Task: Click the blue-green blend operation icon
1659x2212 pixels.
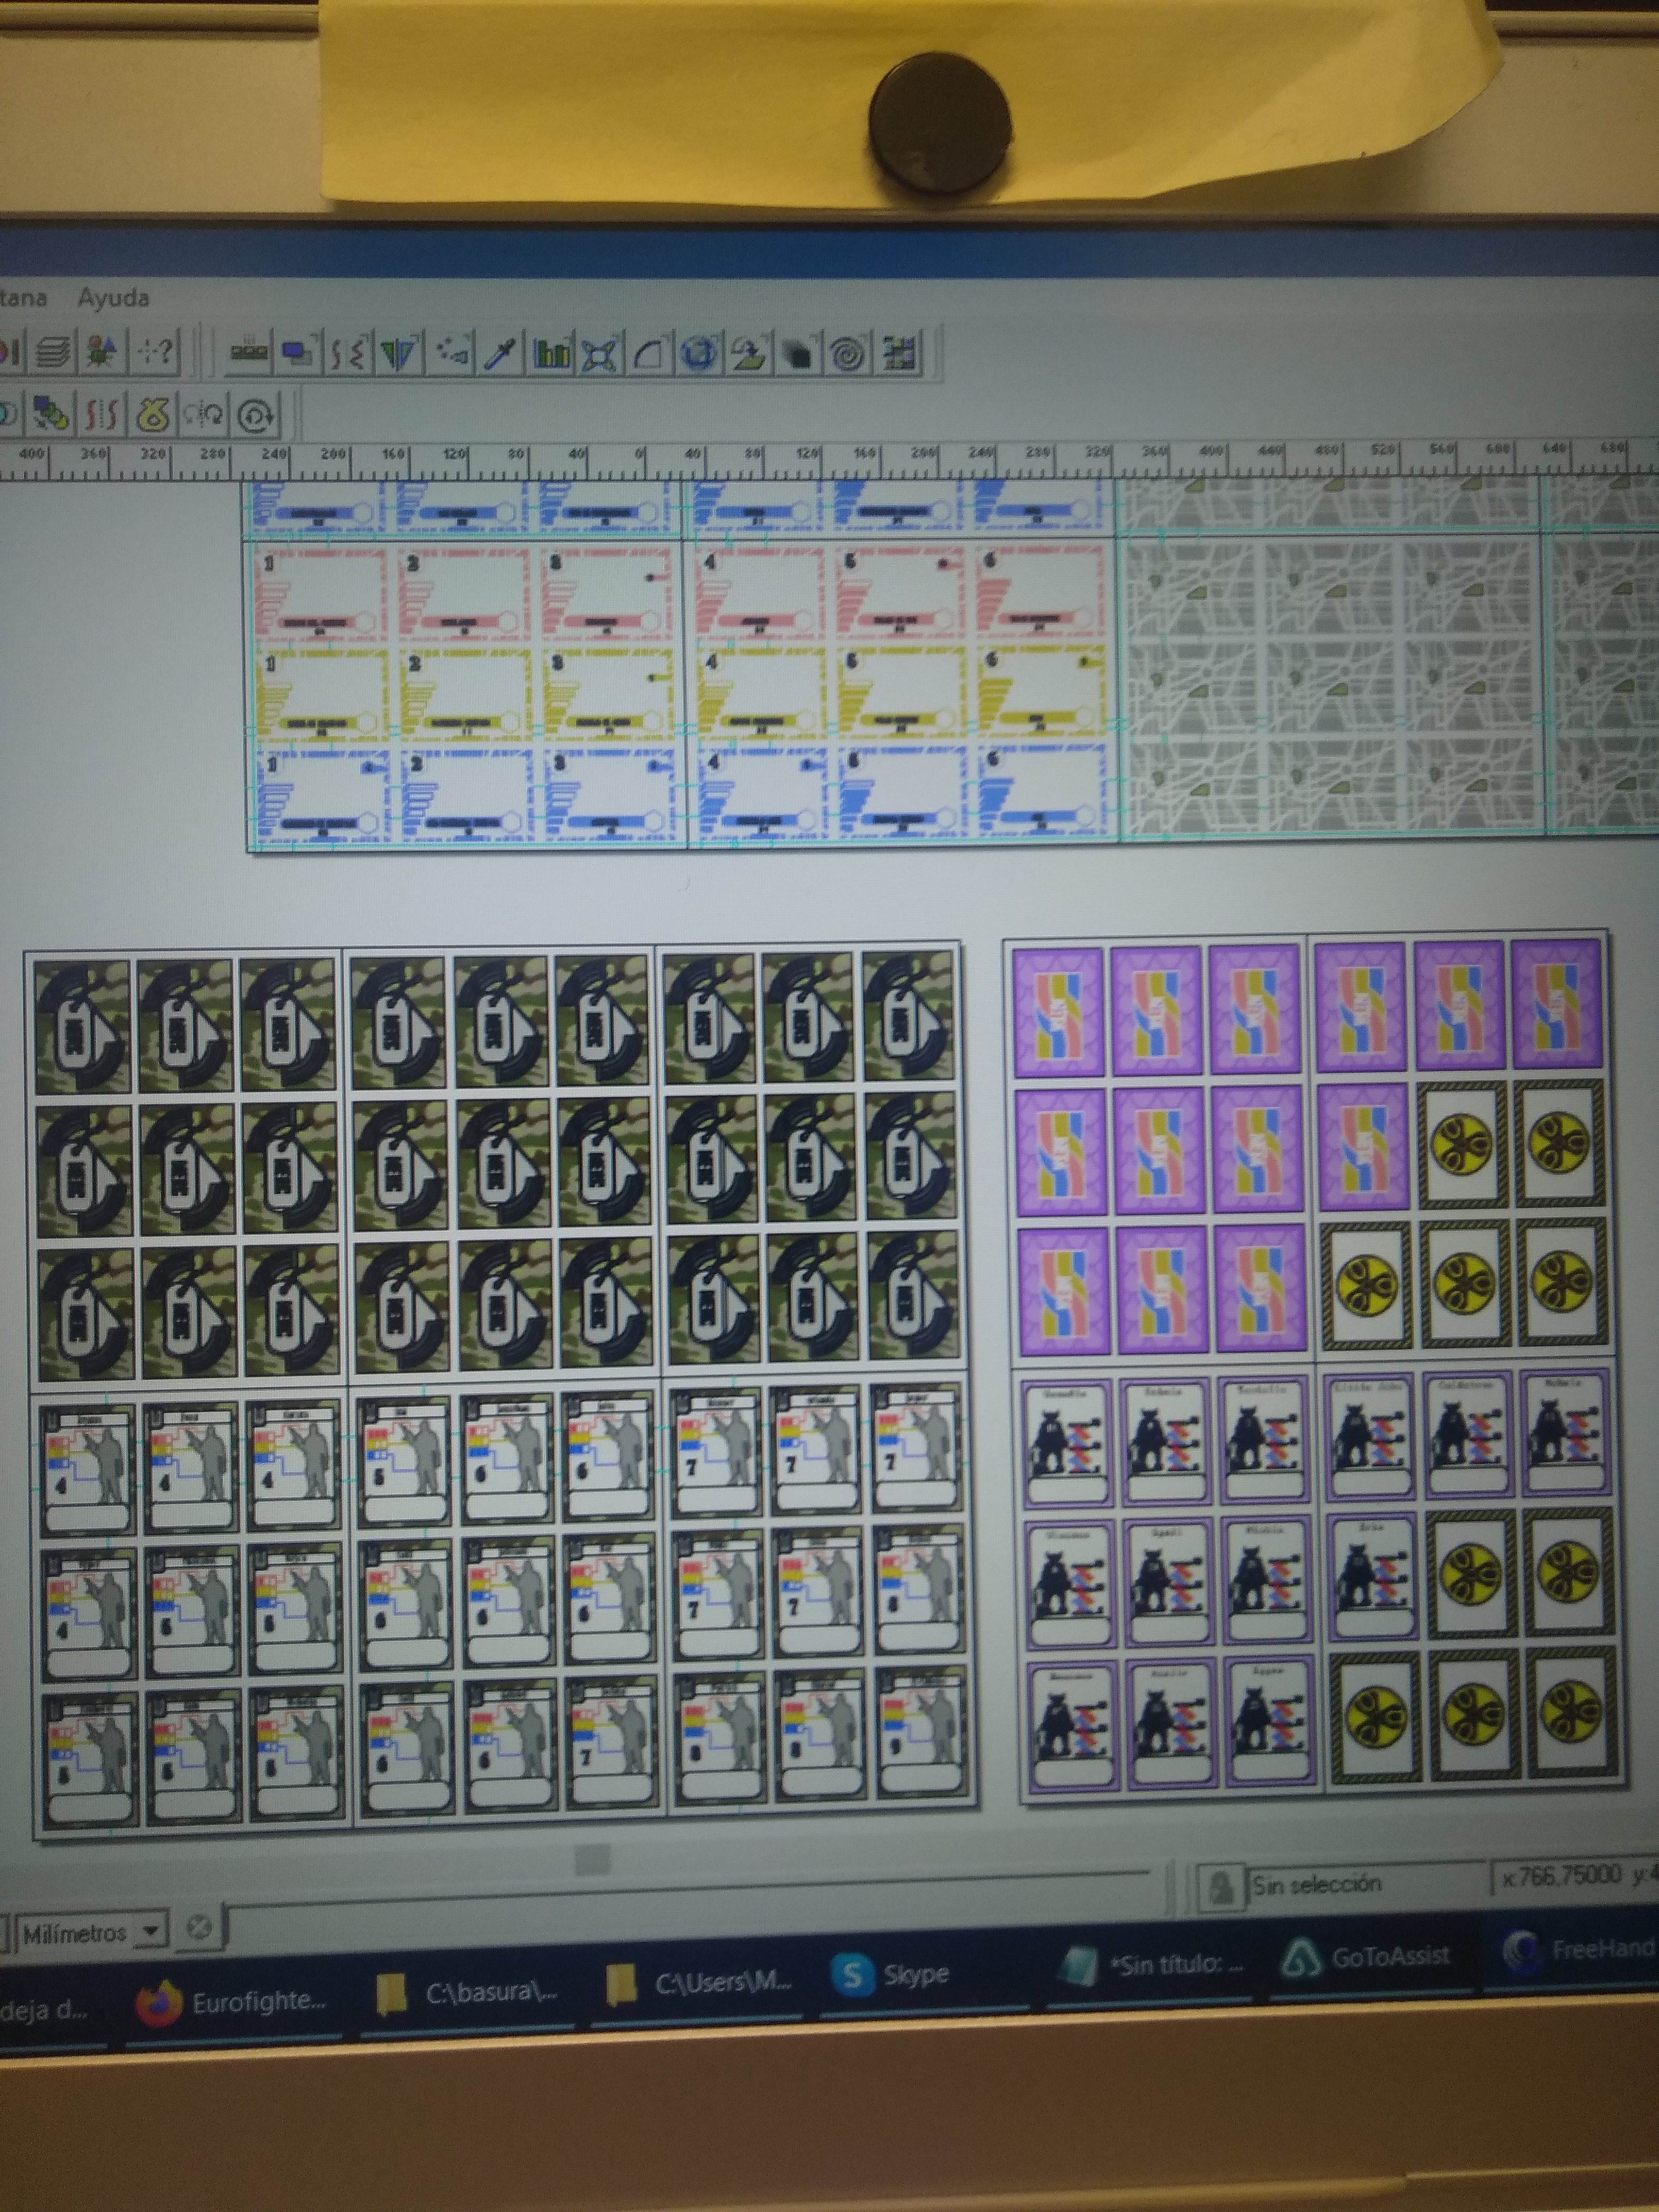Action: [51, 413]
